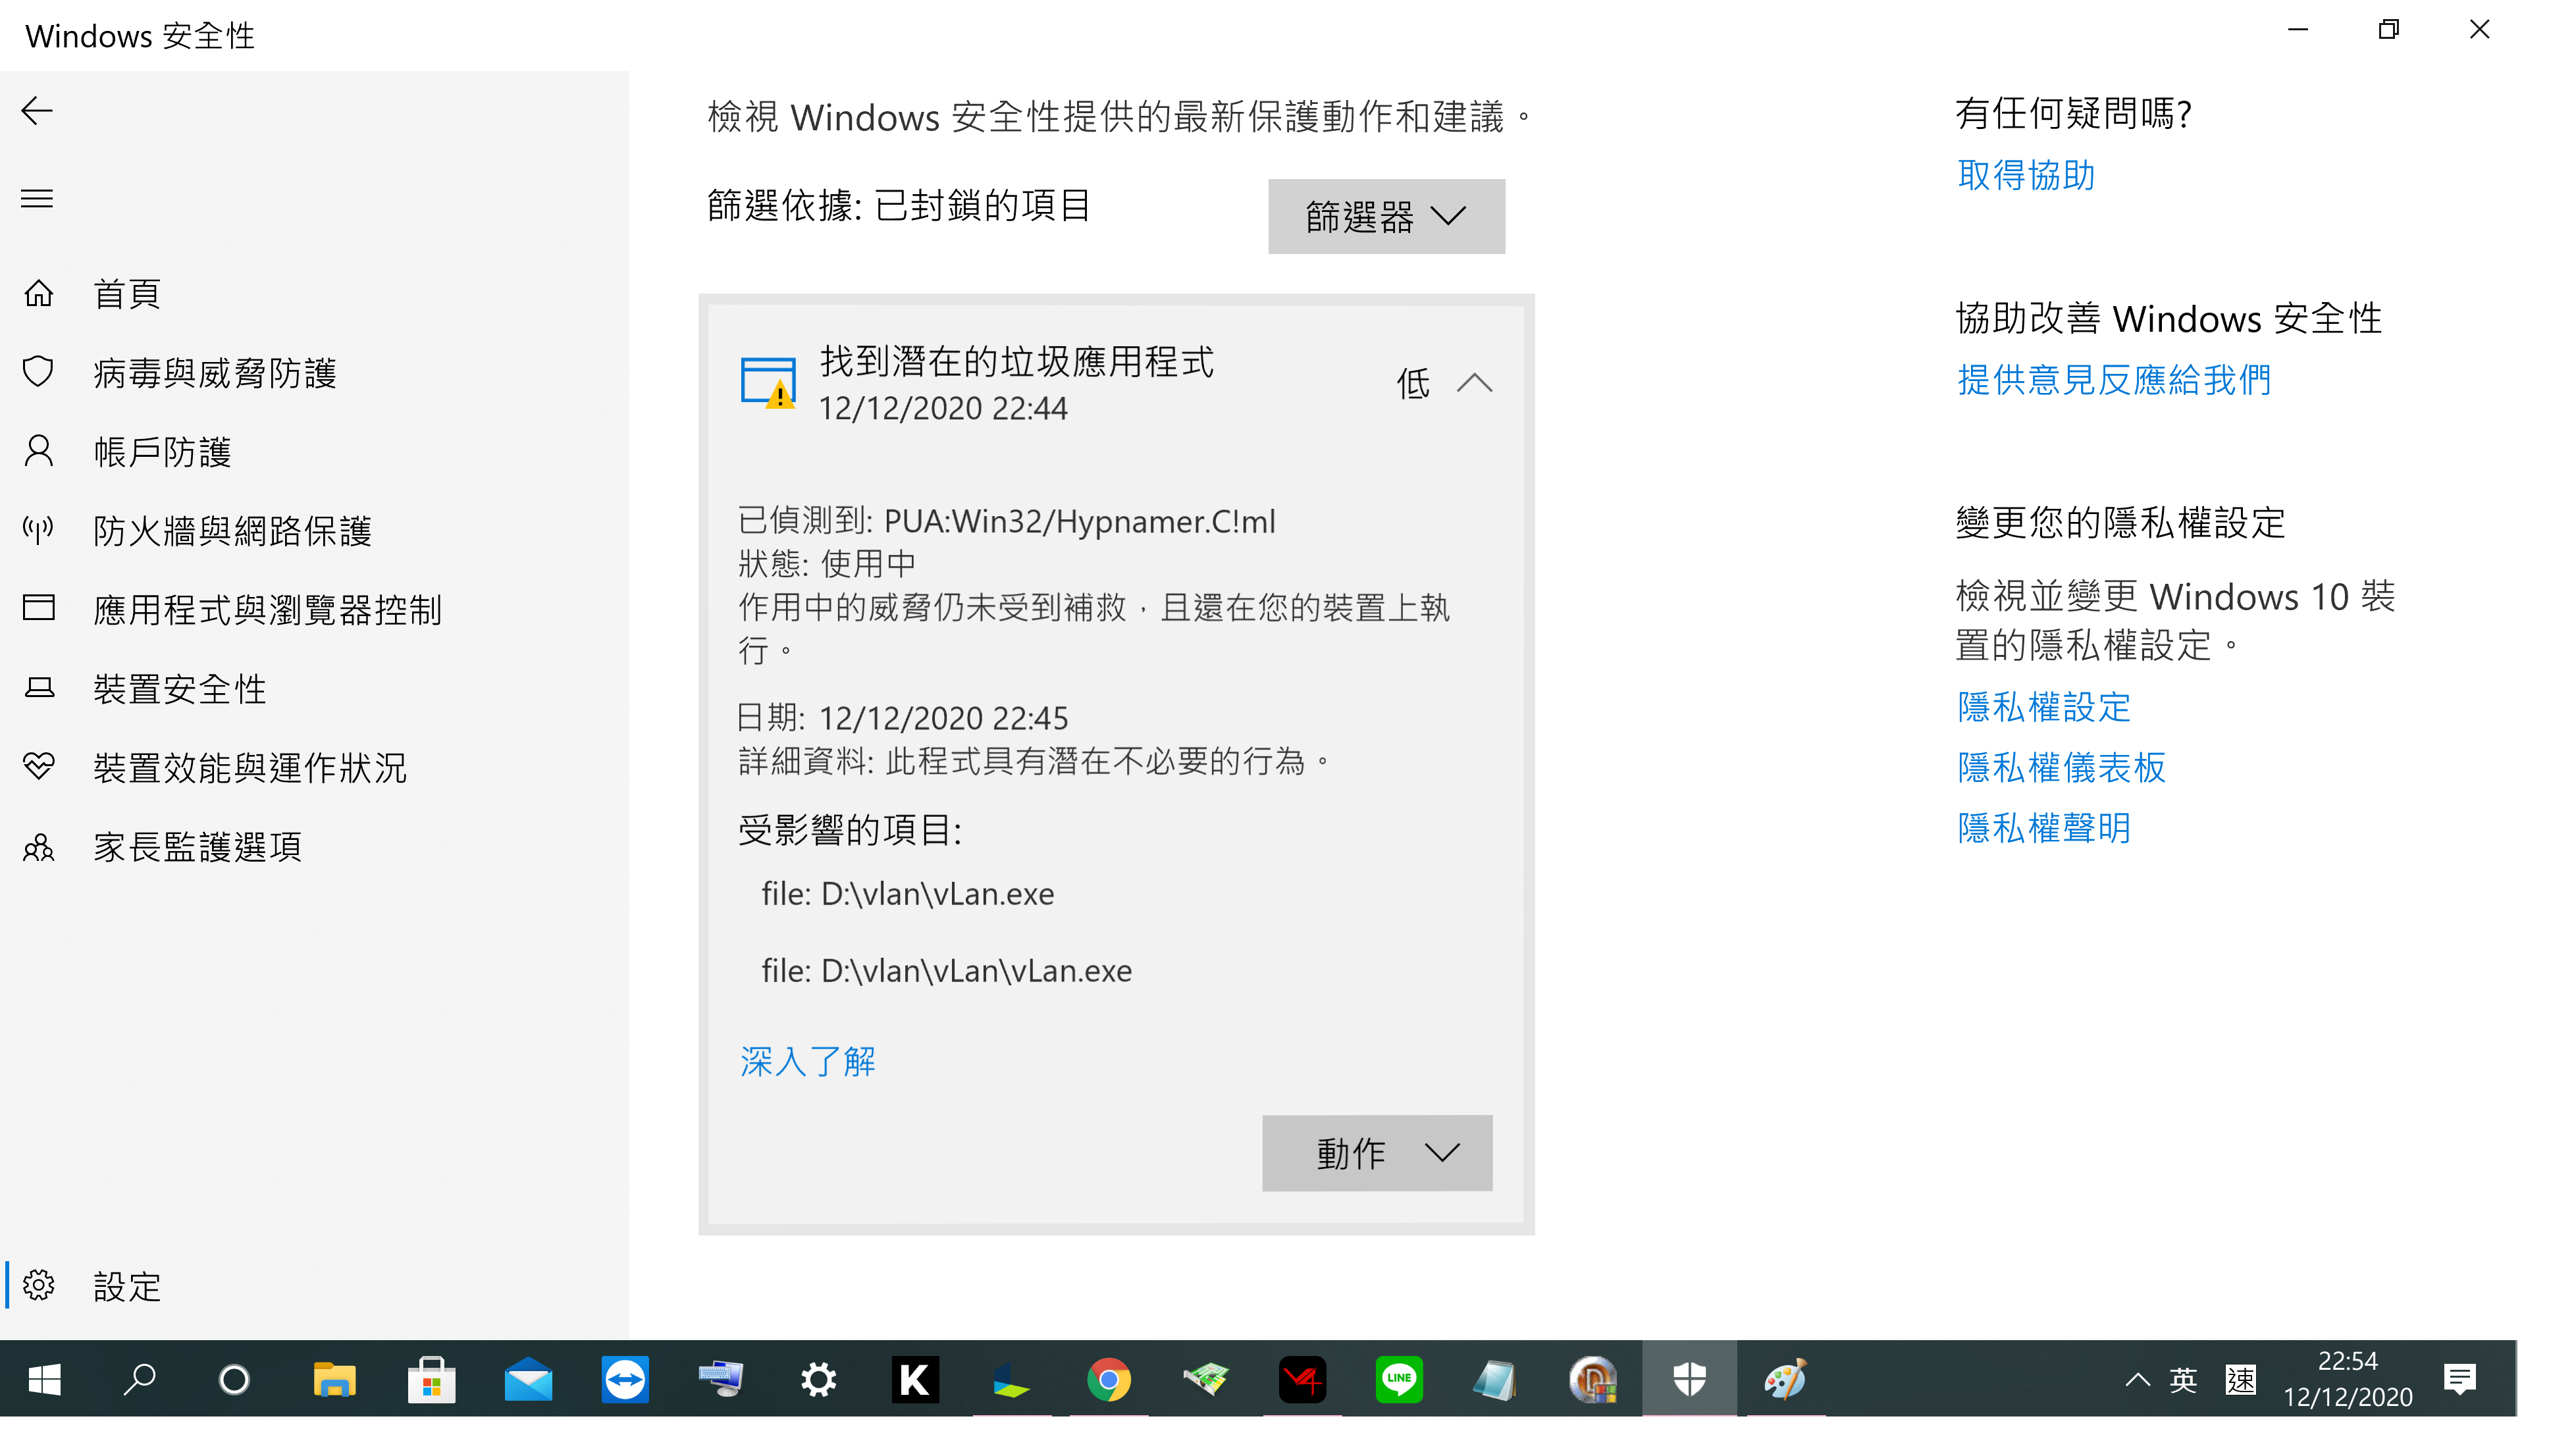The height and width of the screenshot is (1456, 2549).
Task: Click the back arrow icon
Action: (37, 110)
